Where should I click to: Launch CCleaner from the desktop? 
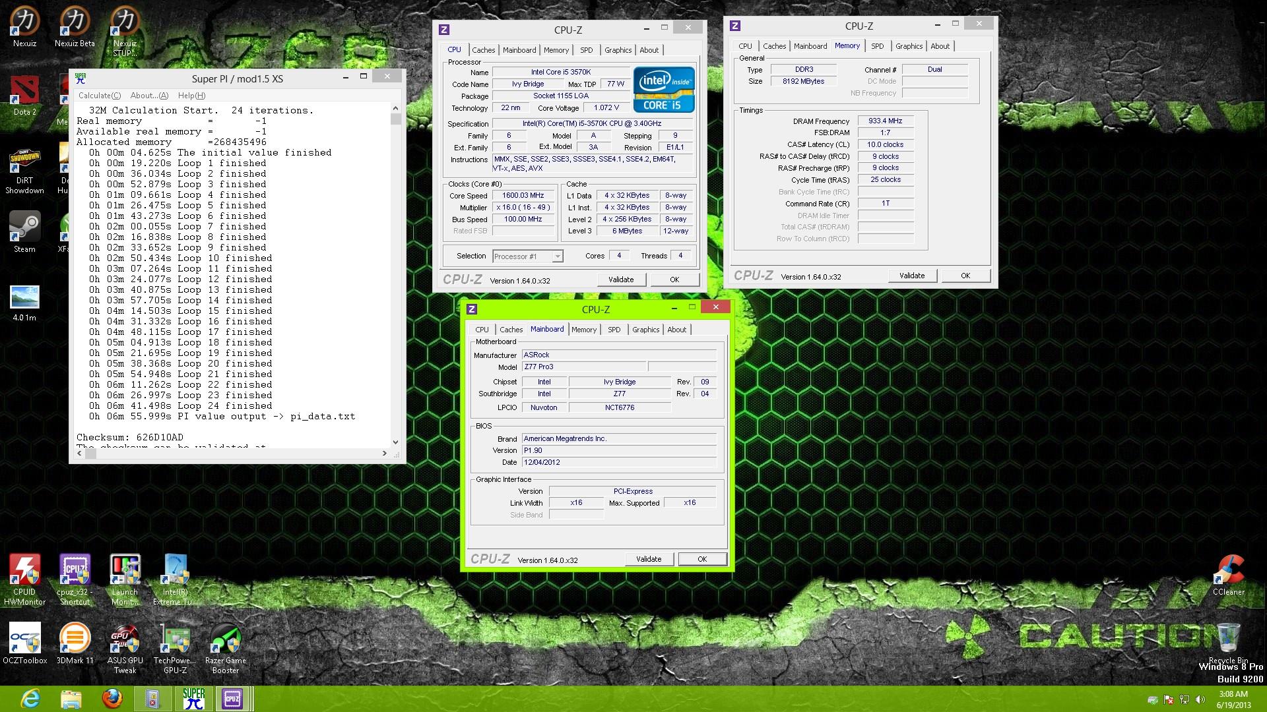click(x=1229, y=575)
